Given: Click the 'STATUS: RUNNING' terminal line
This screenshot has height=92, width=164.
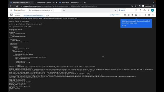Looking at the screenshot, I should 14,89.
